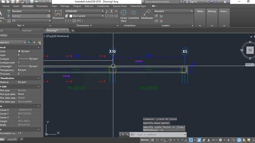Click the 2D Wireframe visual style label
Screen dimensions: 255x143
pos(61,36)
